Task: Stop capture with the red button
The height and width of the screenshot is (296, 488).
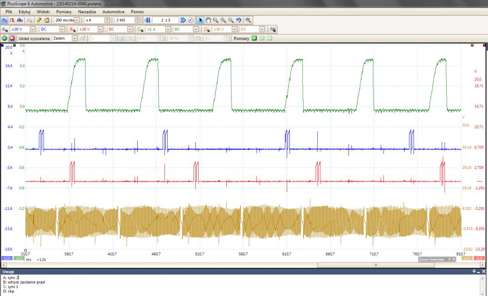Action: pyautogui.click(x=12, y=39)
